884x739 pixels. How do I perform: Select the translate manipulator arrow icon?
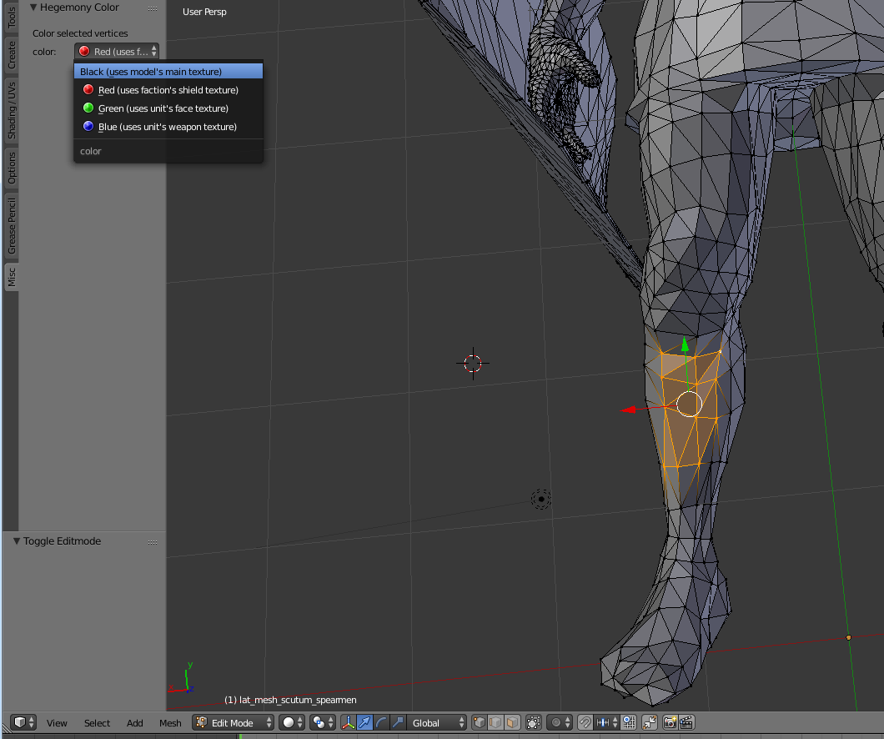(364, 722)
